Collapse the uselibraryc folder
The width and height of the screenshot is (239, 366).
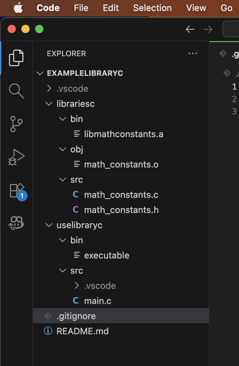point(79,225)
